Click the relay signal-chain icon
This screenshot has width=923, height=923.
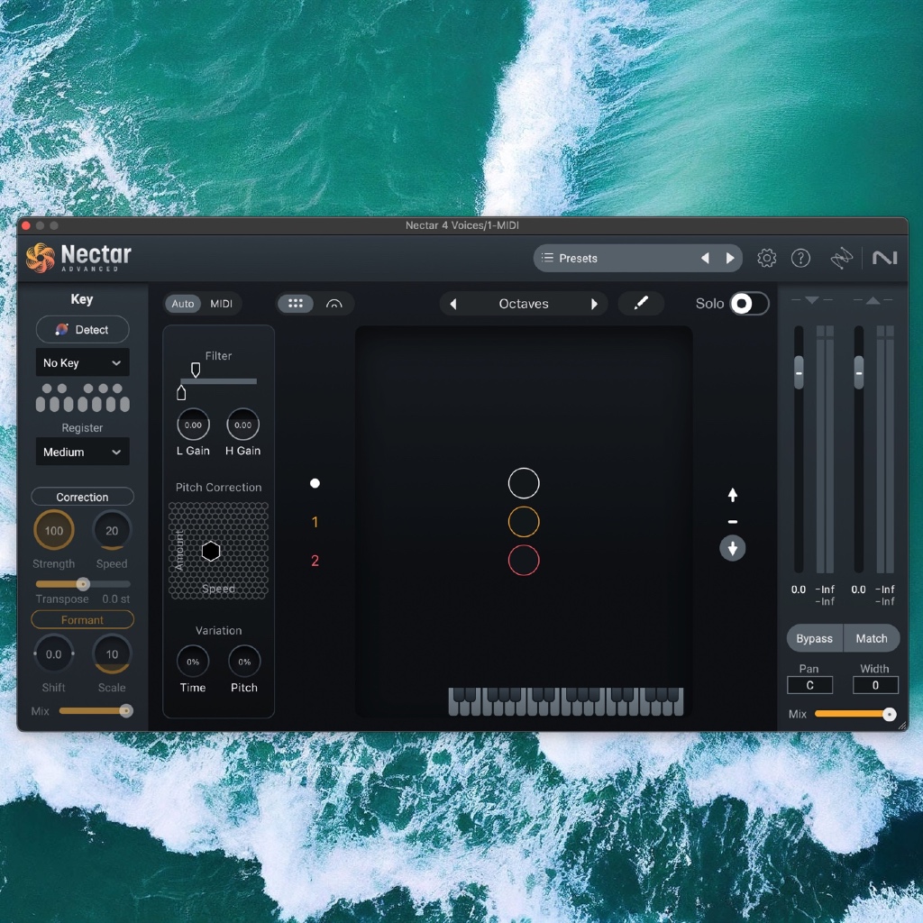pos(842,258)
